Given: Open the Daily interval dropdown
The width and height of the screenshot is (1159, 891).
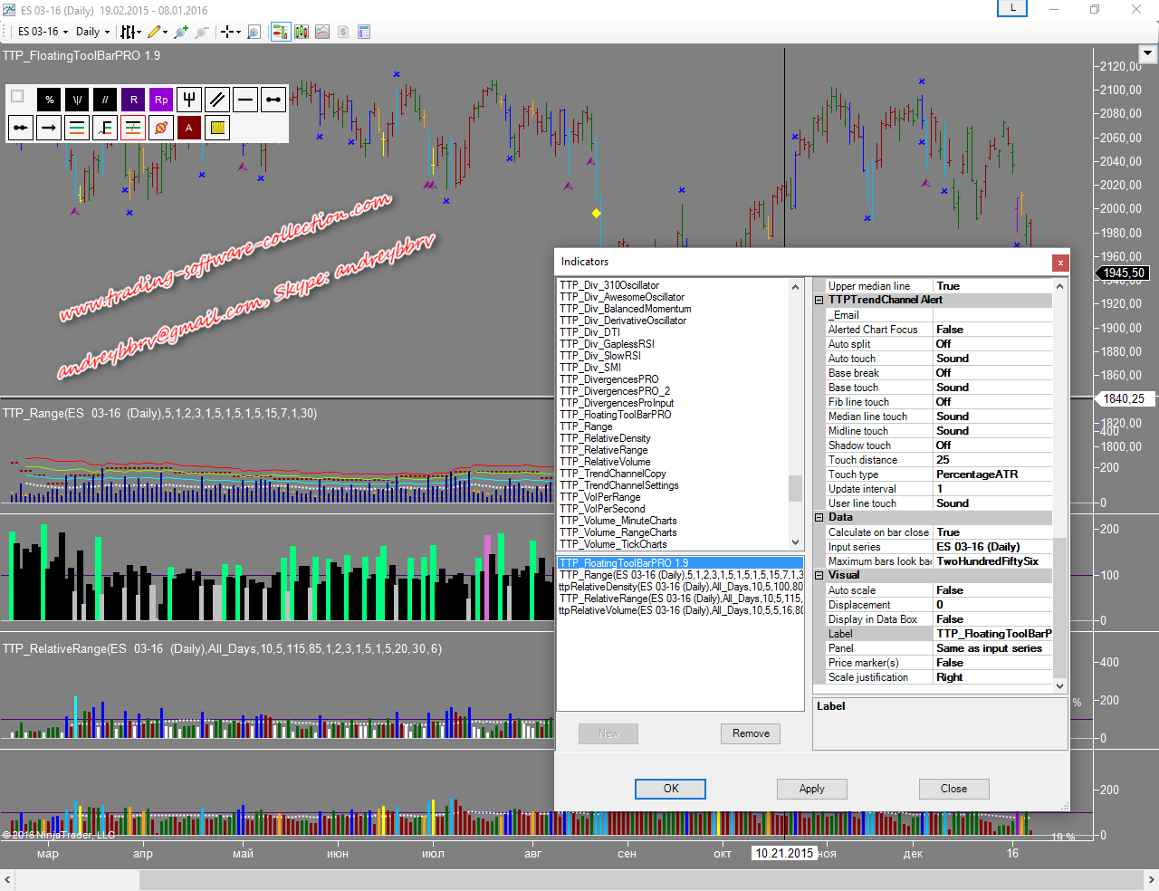Looking at the screenshot, I should [x=92, y=32].
